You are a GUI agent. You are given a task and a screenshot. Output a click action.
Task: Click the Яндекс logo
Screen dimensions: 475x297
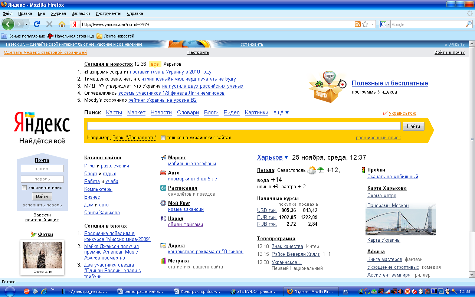42,123
